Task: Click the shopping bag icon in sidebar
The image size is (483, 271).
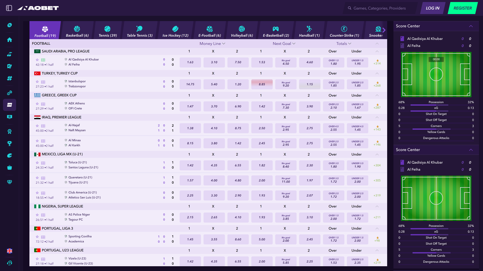Action: click(x=10, y=167)
